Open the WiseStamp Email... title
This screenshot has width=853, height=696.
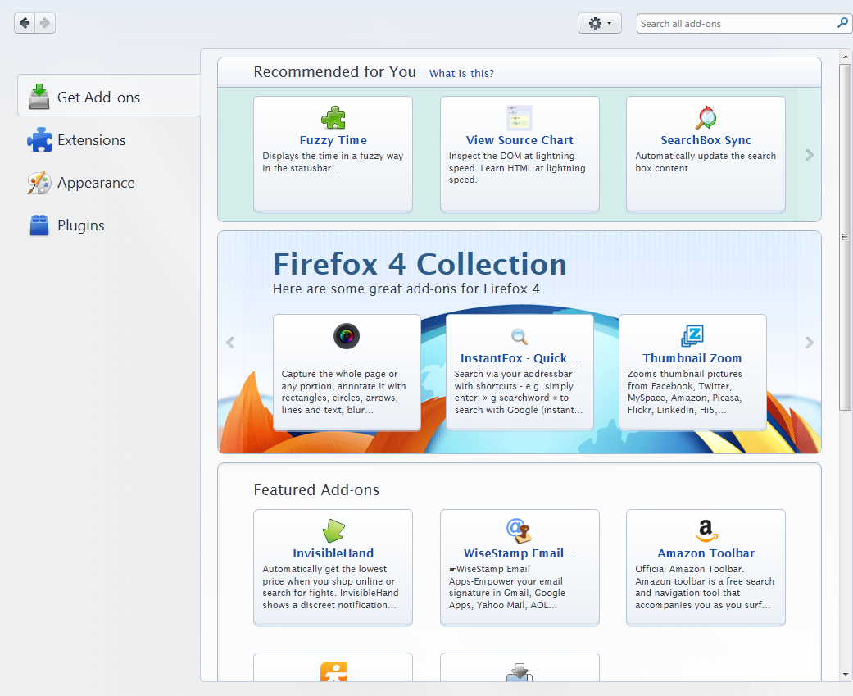point(520,553)
